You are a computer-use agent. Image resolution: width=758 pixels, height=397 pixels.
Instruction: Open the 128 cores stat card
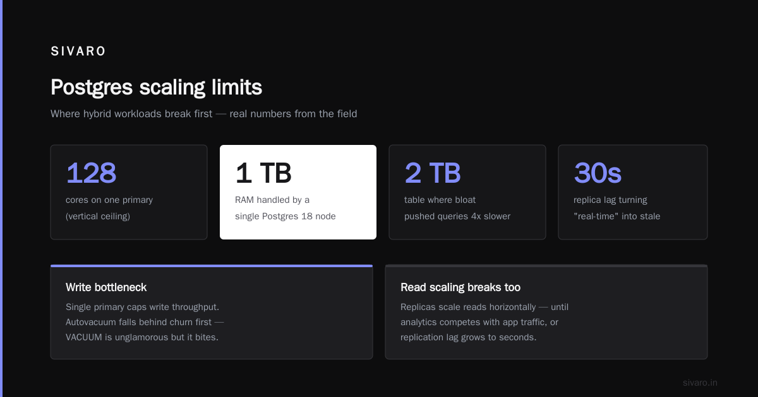(x=129, y=192)
